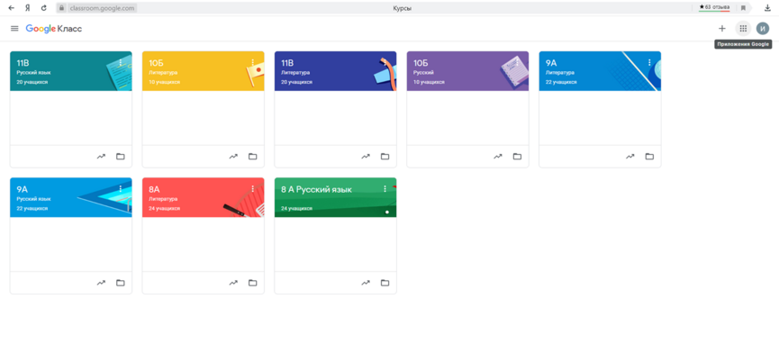Image resolution: width=779 pixels, height=344 pixels.
Task: Go back in the browser
Action: (x=12, y=8)
